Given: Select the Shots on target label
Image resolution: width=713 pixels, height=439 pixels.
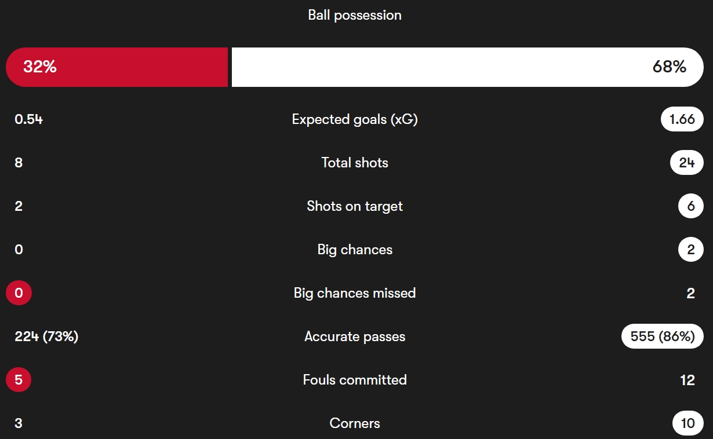Looking at the screenshot, I should click(355, 206).
